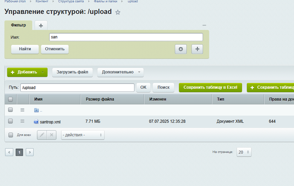Click parent folder up icon
This screenshot has width=294, height=186.
click(36, 110)
